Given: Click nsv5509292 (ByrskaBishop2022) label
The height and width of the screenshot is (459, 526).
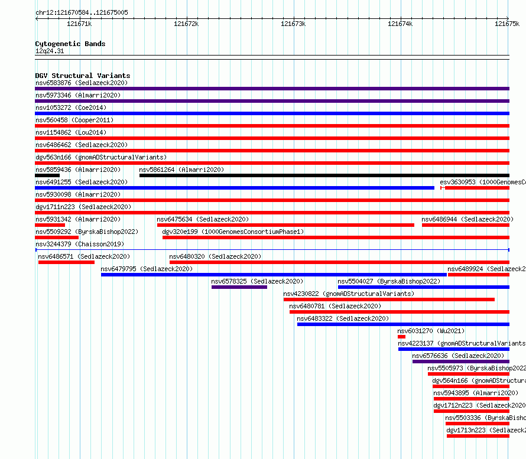Looking at the screenshot, I should point(87,232).
